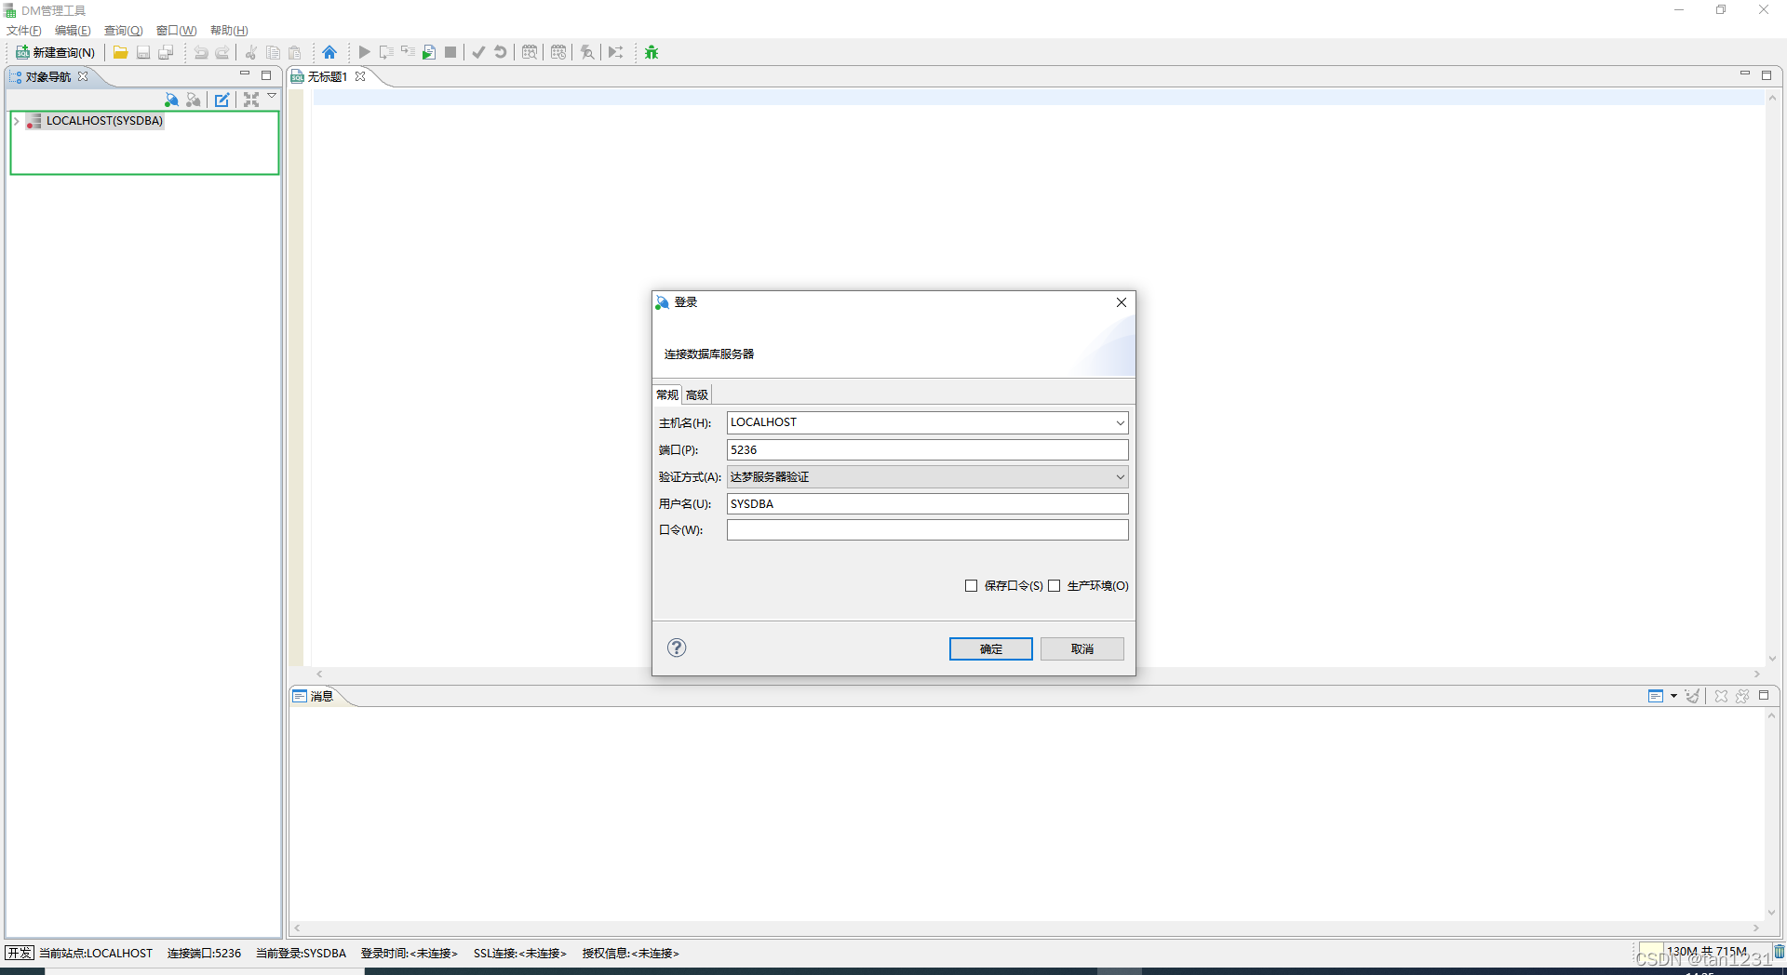Open the navigator view menu triangle

coord(272,96)
